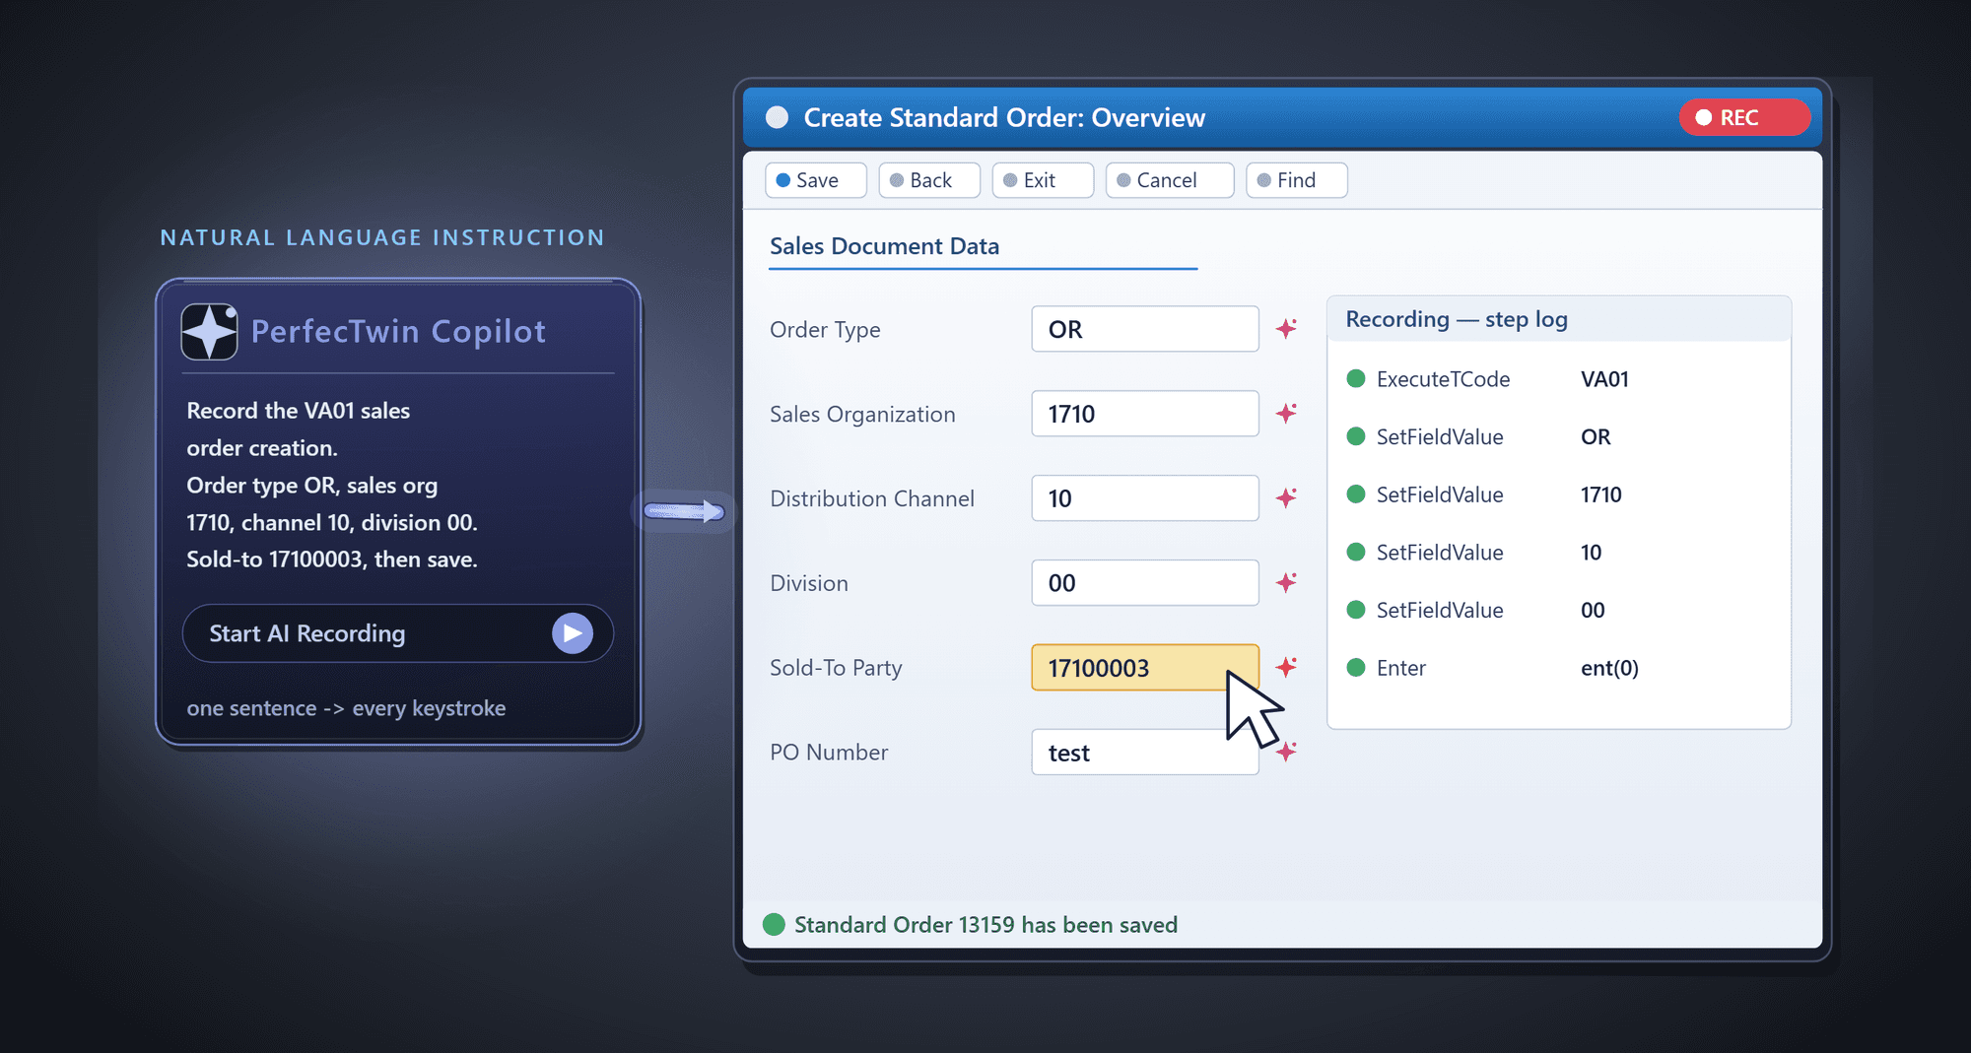Click the 'one sentence -> every keystroke' caption
The width and height of the screenshot is (1971, 1053).
(346, 708)
